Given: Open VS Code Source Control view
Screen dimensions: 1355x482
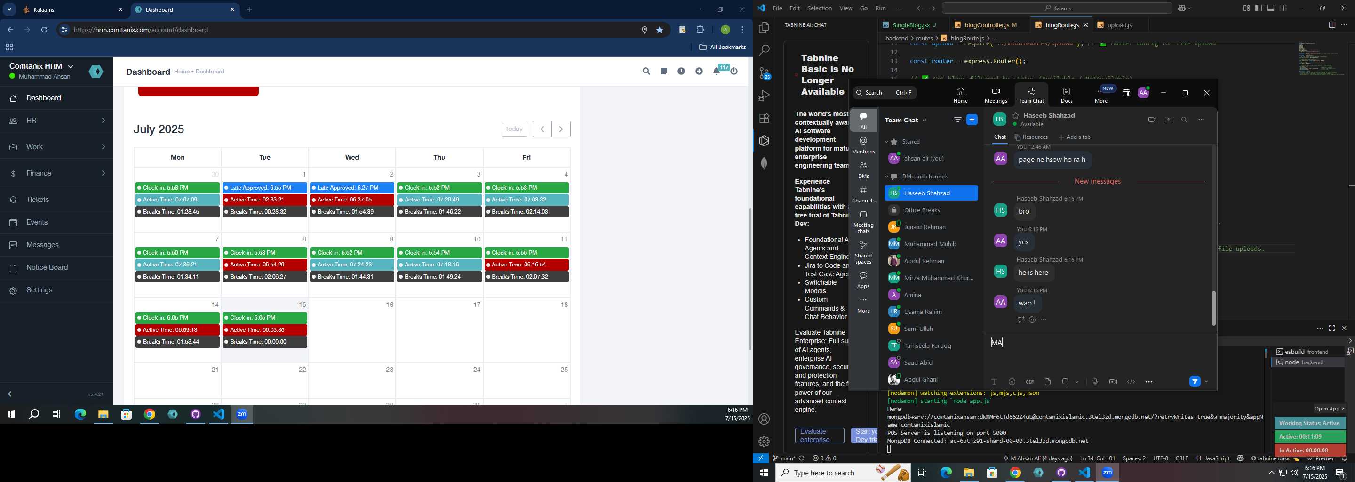Looking at the screenshot, I should (x=764, y=73).
